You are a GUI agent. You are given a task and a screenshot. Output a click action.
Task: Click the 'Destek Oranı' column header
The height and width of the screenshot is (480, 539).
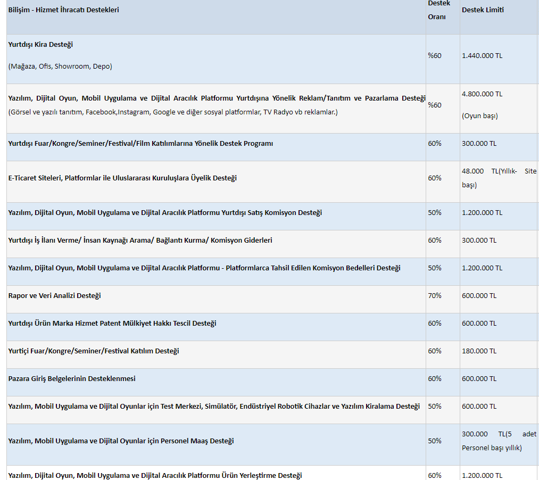(x=439, y=10)
